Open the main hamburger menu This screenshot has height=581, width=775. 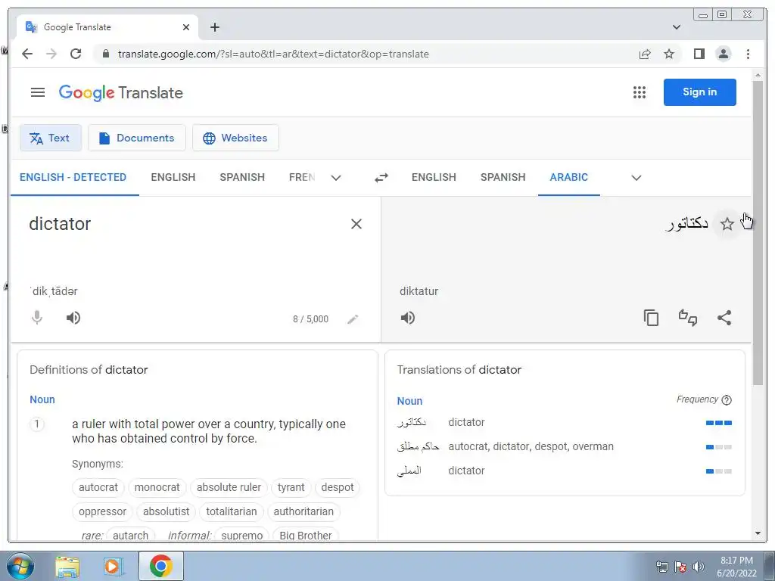(38, 92)
